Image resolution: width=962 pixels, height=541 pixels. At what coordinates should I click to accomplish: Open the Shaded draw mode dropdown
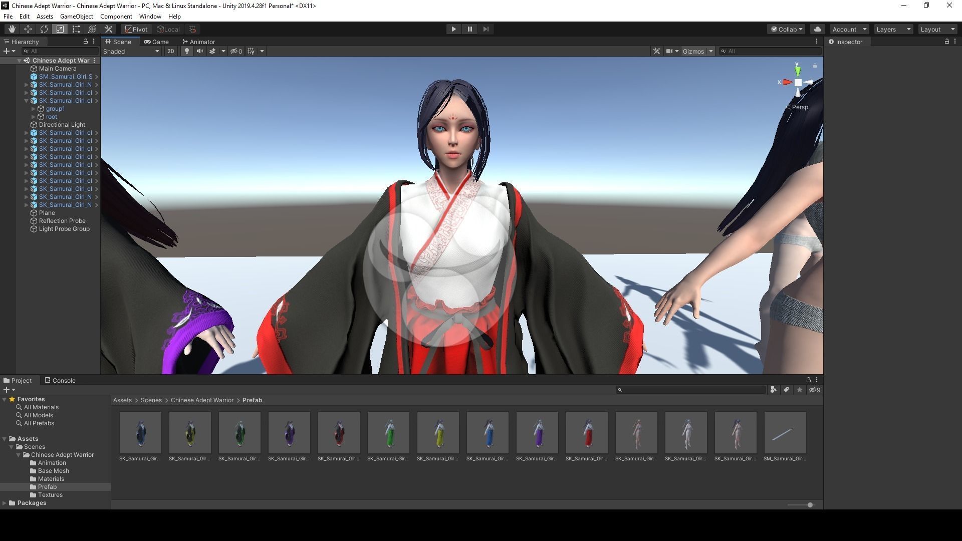pyautogui.click(x=131, y=51)
